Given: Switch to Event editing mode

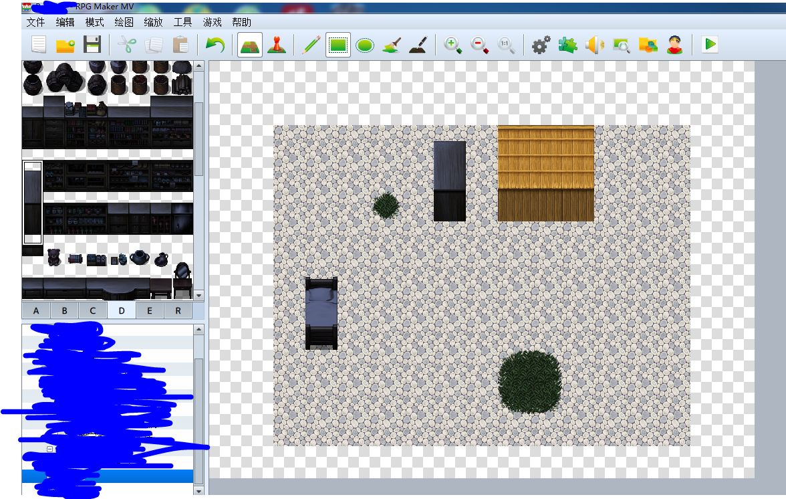Looking at the screenshot, I should (276, 45).
